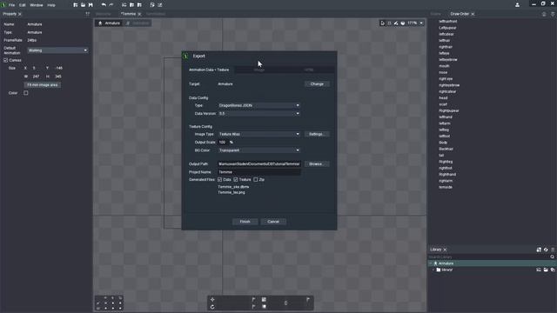This screenshot has height=313, width=557.
Task: Click the Browse output path button
Action: pyautogui.click(x=316, y=164)
